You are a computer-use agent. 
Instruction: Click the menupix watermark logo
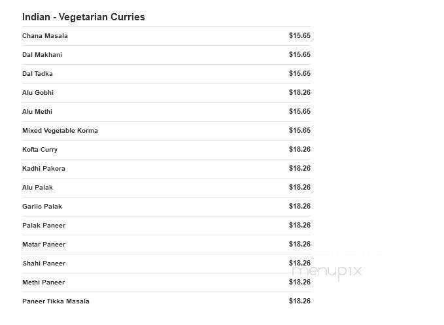click(327, 272)
